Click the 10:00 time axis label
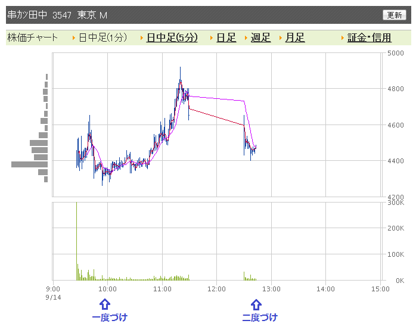Screen dimensions: 416x333 click(107, 289)
